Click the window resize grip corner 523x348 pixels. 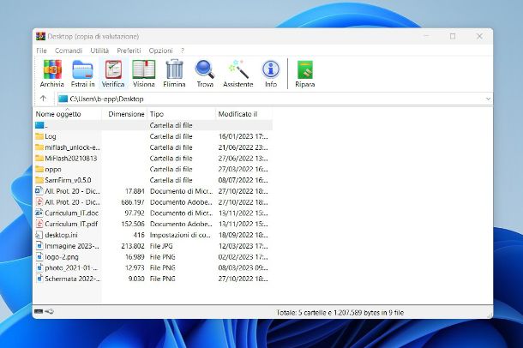click(x=490, y=315)
